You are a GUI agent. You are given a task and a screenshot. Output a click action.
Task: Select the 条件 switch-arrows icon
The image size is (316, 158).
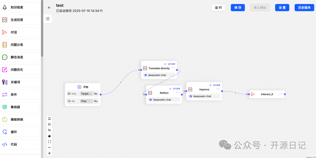(5, 95)
